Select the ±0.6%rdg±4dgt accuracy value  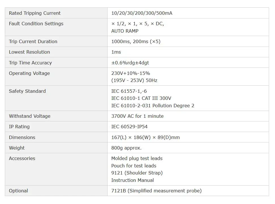pyautogui.click(x=130, y=63)
